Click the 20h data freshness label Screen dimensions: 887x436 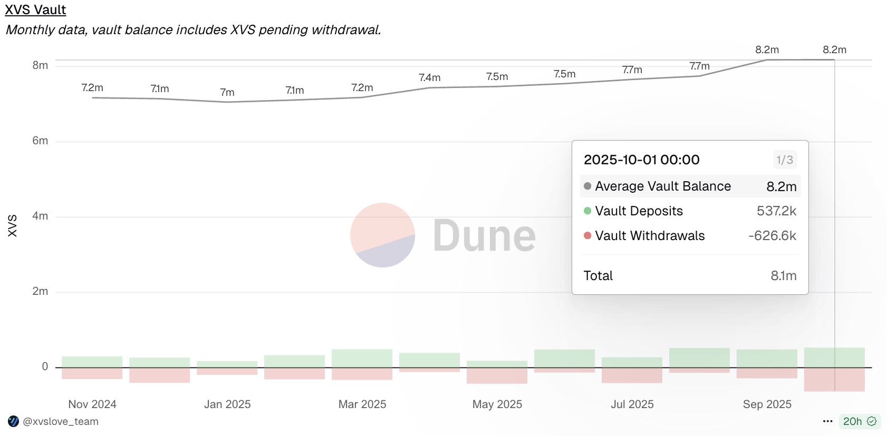pyautogui.click(x=852, y=421)
